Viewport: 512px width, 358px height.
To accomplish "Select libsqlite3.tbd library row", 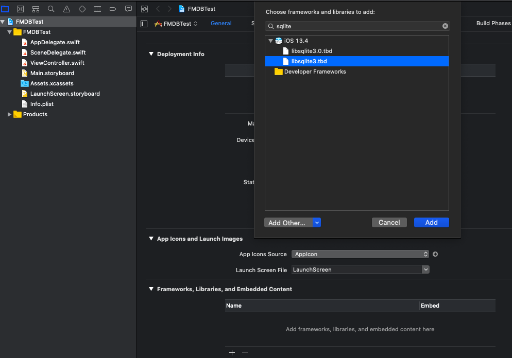I will tap(357, 61).
